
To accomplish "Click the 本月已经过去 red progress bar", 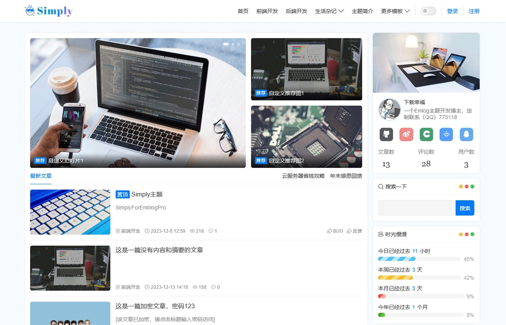I will [421, 296].
